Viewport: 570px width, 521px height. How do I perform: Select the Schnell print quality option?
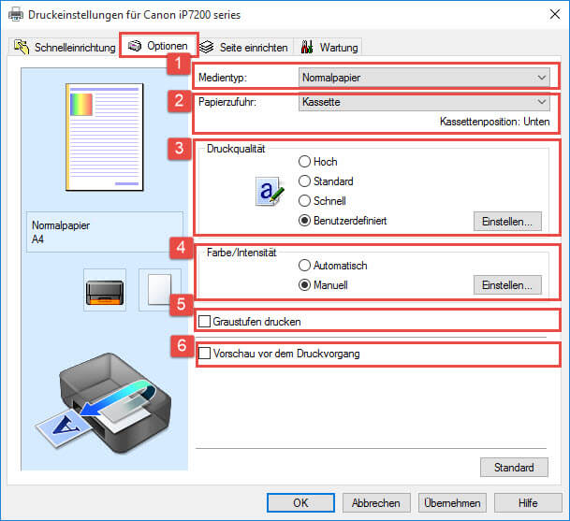(322, 200)
